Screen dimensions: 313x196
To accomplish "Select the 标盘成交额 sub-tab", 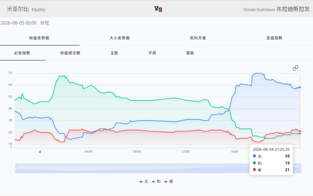I will point(70,53).
